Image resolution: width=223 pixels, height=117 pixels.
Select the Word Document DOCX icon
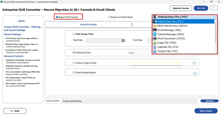[x=155, y=38]
